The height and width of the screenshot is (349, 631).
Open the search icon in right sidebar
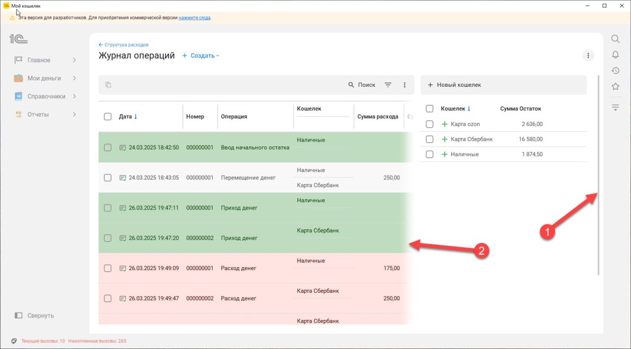pyautogui.click(x=615, y=39)
